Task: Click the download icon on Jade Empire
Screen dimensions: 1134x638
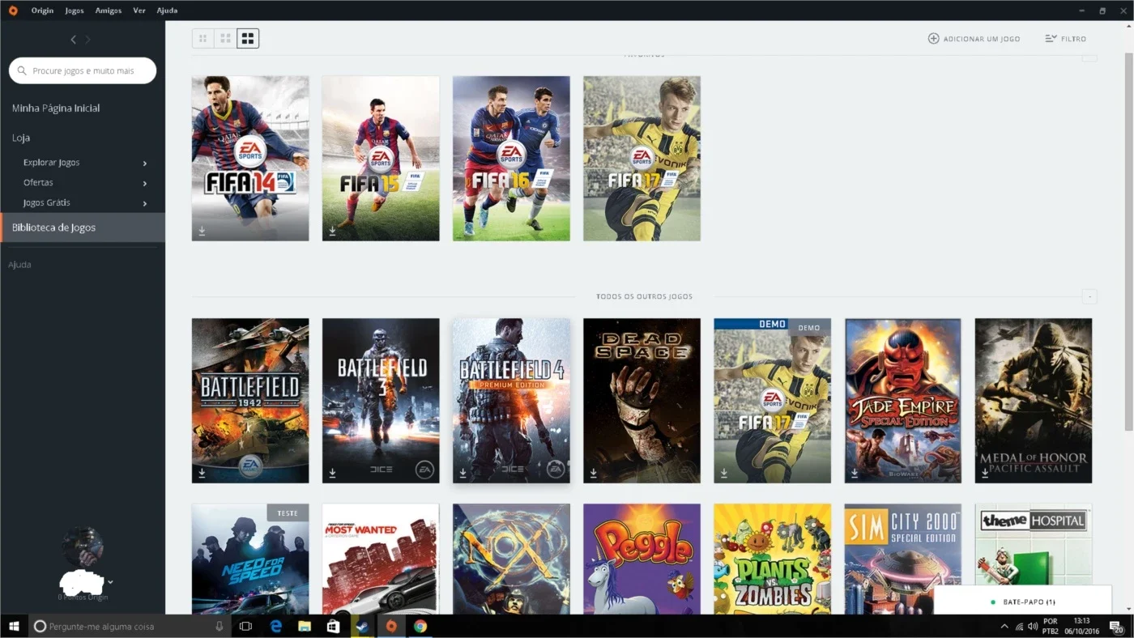Action: pyautogui.click(x=855, y=473)
